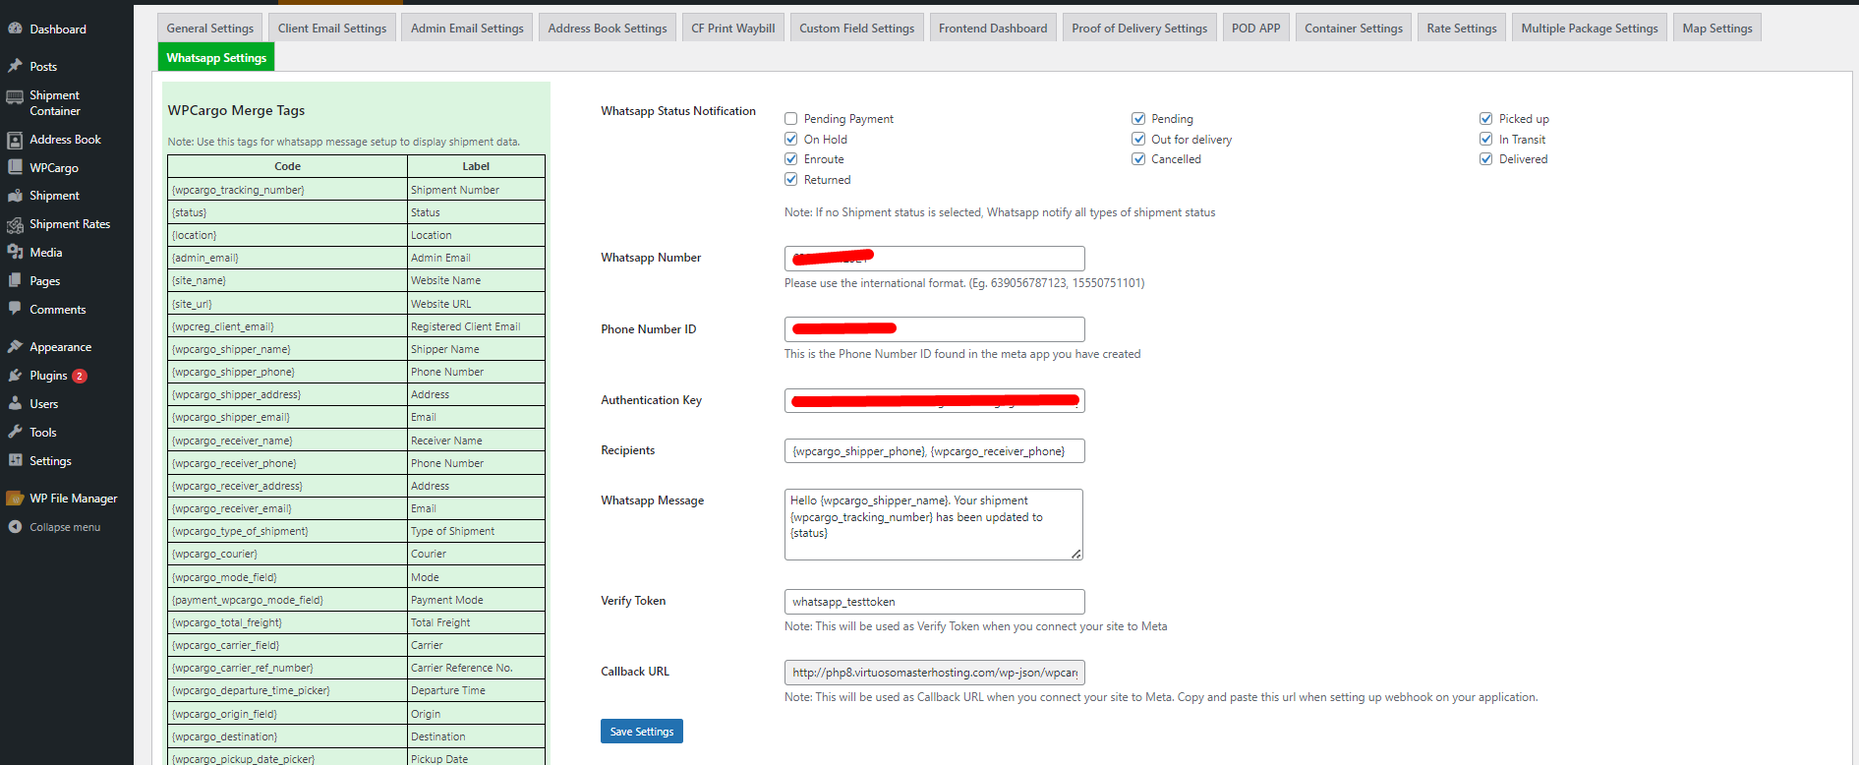Collapse the admin sidebar menu

pyautogui.click(x=64, y=527)
